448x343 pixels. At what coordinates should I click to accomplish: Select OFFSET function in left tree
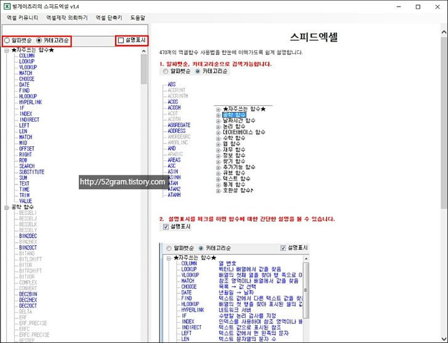(27, 149)
